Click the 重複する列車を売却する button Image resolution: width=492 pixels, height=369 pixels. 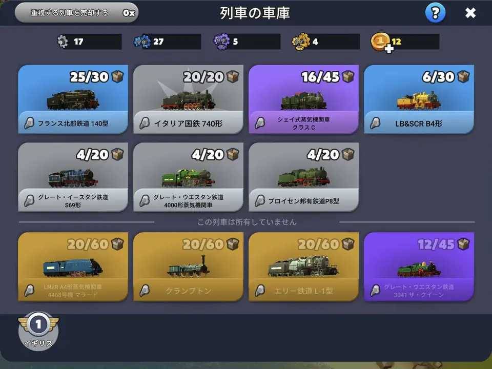(x=76, y=13)
